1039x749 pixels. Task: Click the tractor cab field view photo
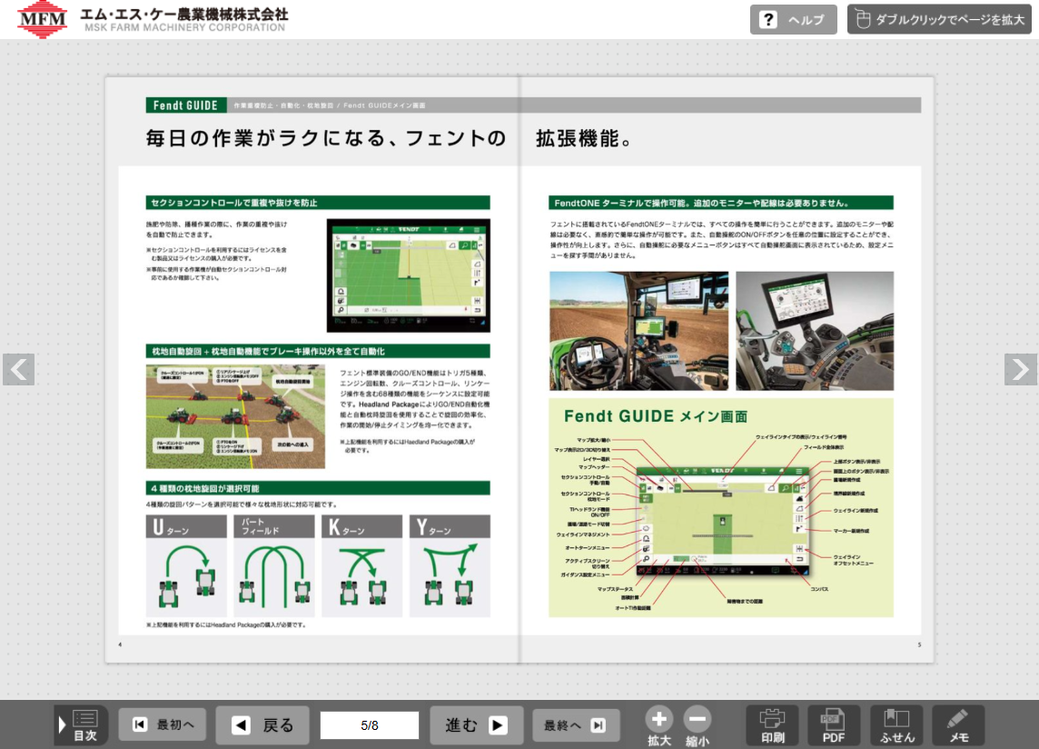click(x=638, y=331)
